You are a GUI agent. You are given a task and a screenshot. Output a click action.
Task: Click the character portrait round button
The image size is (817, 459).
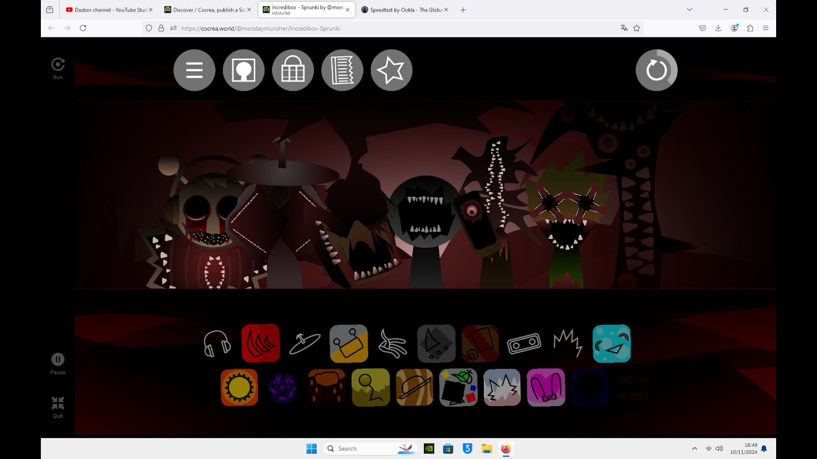[243, 70]
